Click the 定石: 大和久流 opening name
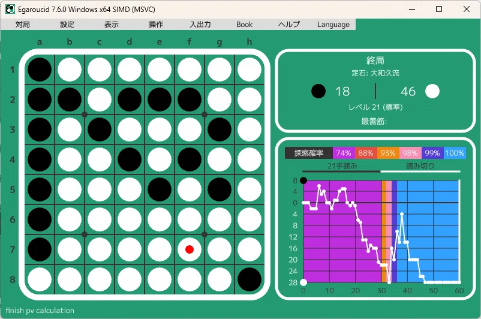Screen dimensions: 481x319 (x=375, y=73)
